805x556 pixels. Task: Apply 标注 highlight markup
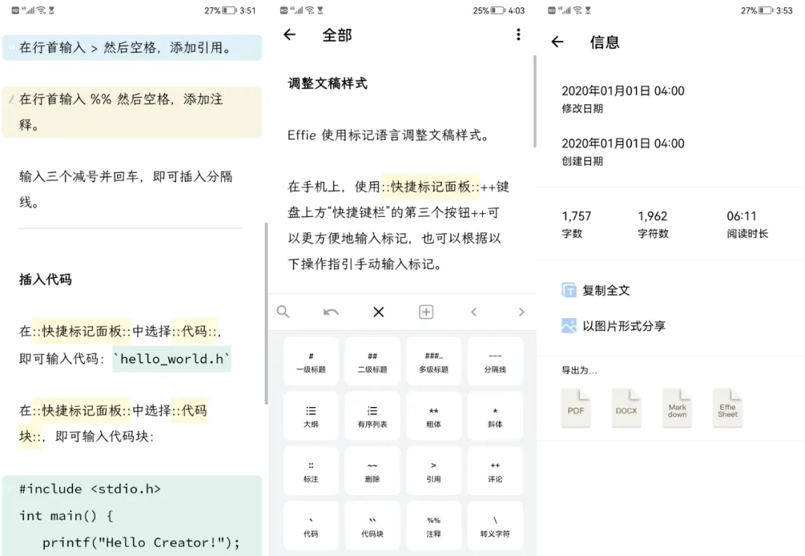(x=311, y=471)
